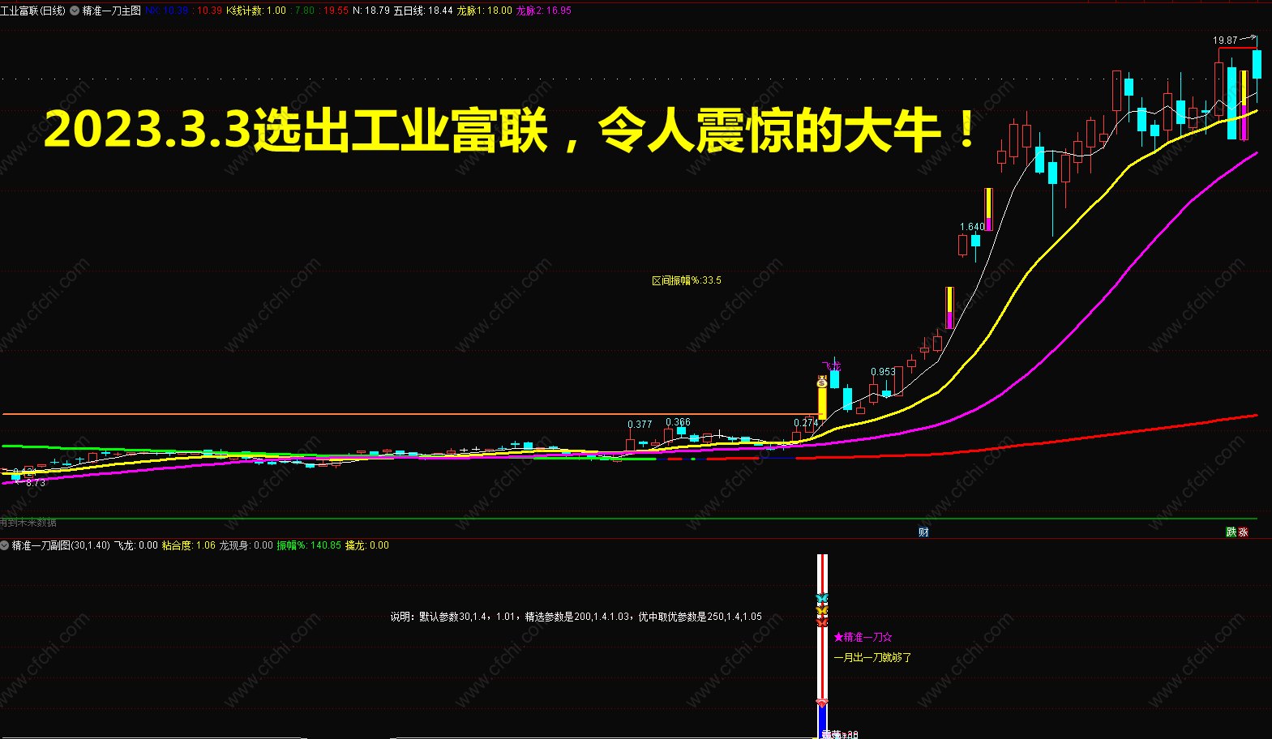Expand the 精准一刀主图 indicator dropdown arrow

point(75,11)
